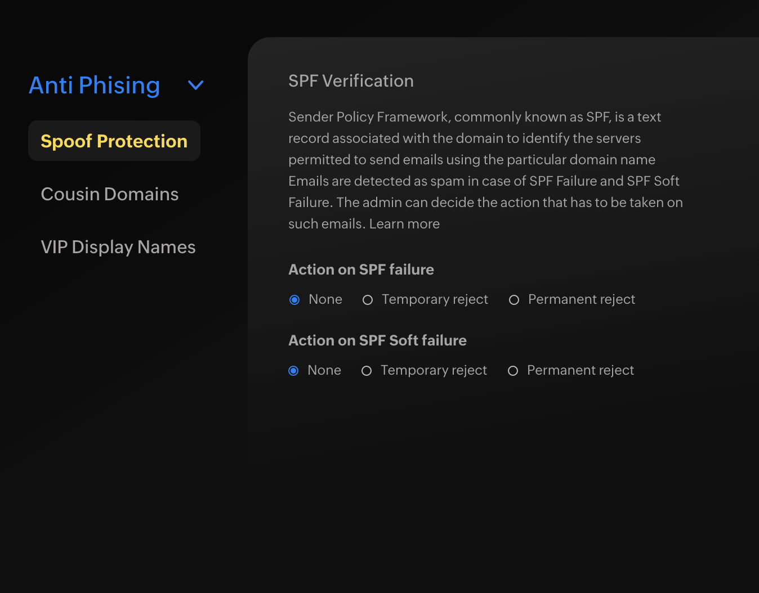This screenshot has height=593, width=759.
Task: Open the VIP Display Names section
Action: click(x=118, y=246)
